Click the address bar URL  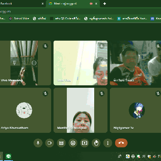pyautogui.click(x=5, y=12)
